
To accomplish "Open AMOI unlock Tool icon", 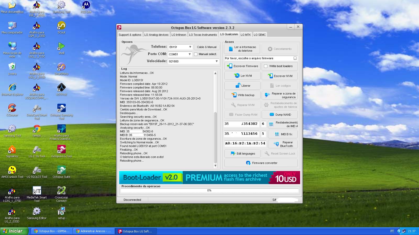I will pos(12,172).
